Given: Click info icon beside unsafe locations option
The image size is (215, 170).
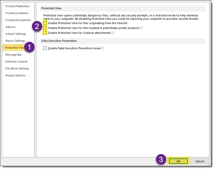Looking at the screenshot, I should (x=142, y=28).
